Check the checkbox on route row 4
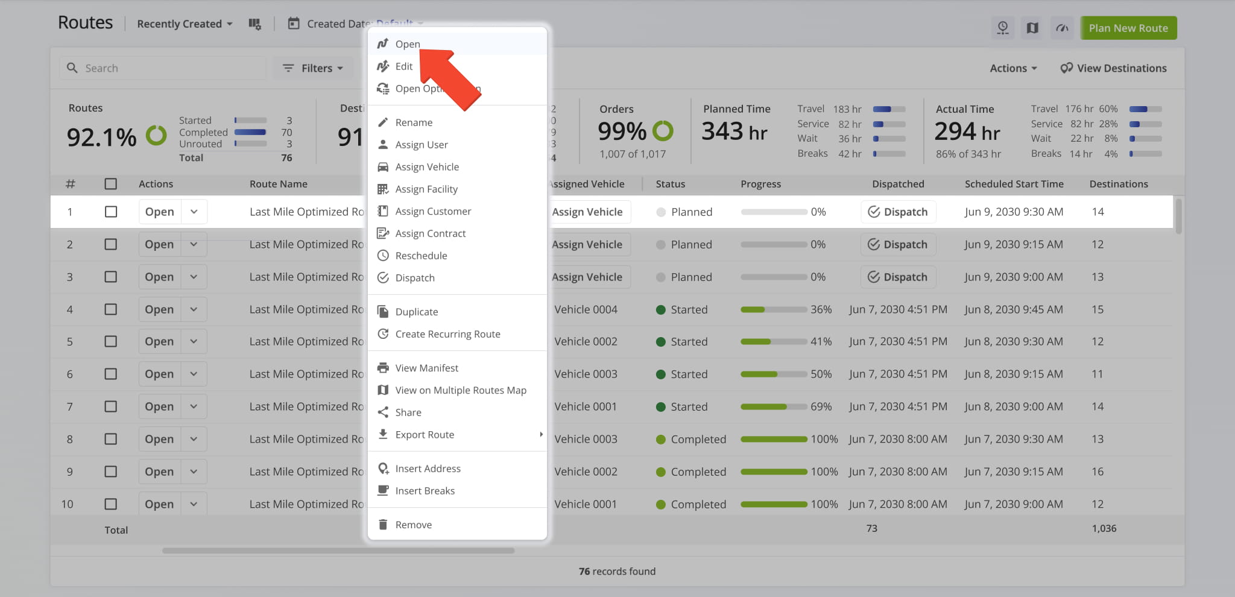 111,309
